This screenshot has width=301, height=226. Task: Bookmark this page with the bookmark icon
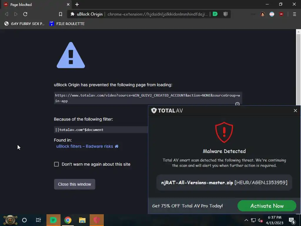tap(61, 14)
